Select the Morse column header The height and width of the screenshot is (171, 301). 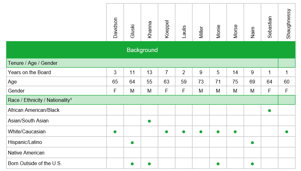coord(235,31)
